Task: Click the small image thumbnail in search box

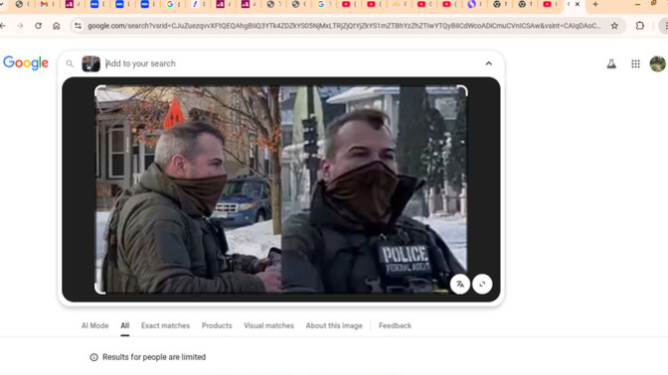Action: pyautogui.click(x=90, y=63)
